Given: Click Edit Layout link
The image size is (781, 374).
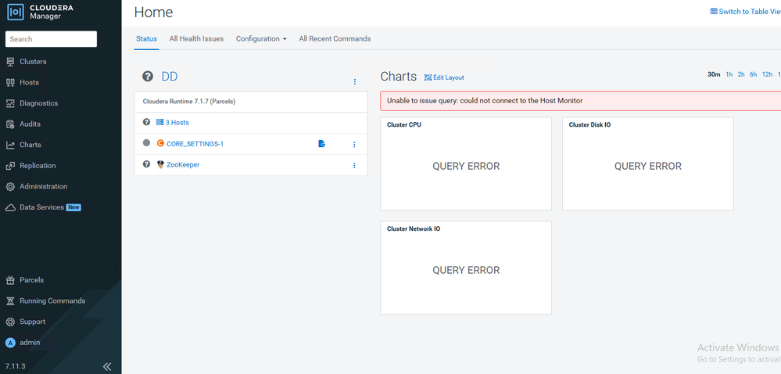Looking at the screenshot, I should (448, 77).
